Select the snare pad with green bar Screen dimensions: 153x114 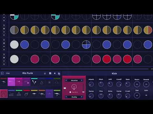19,94
